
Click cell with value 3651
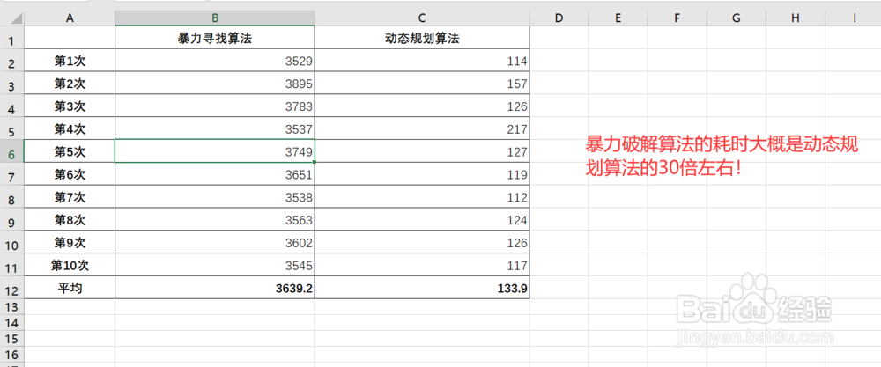(x=215, y=174)
